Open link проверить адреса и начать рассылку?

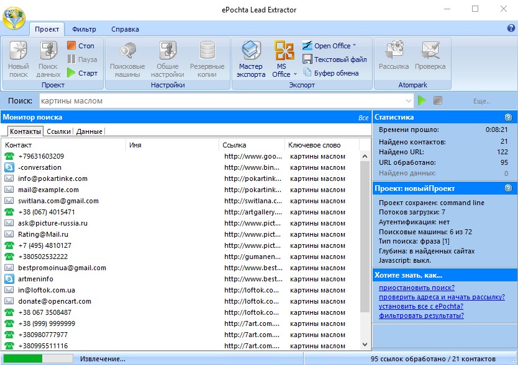pos(442,297)
